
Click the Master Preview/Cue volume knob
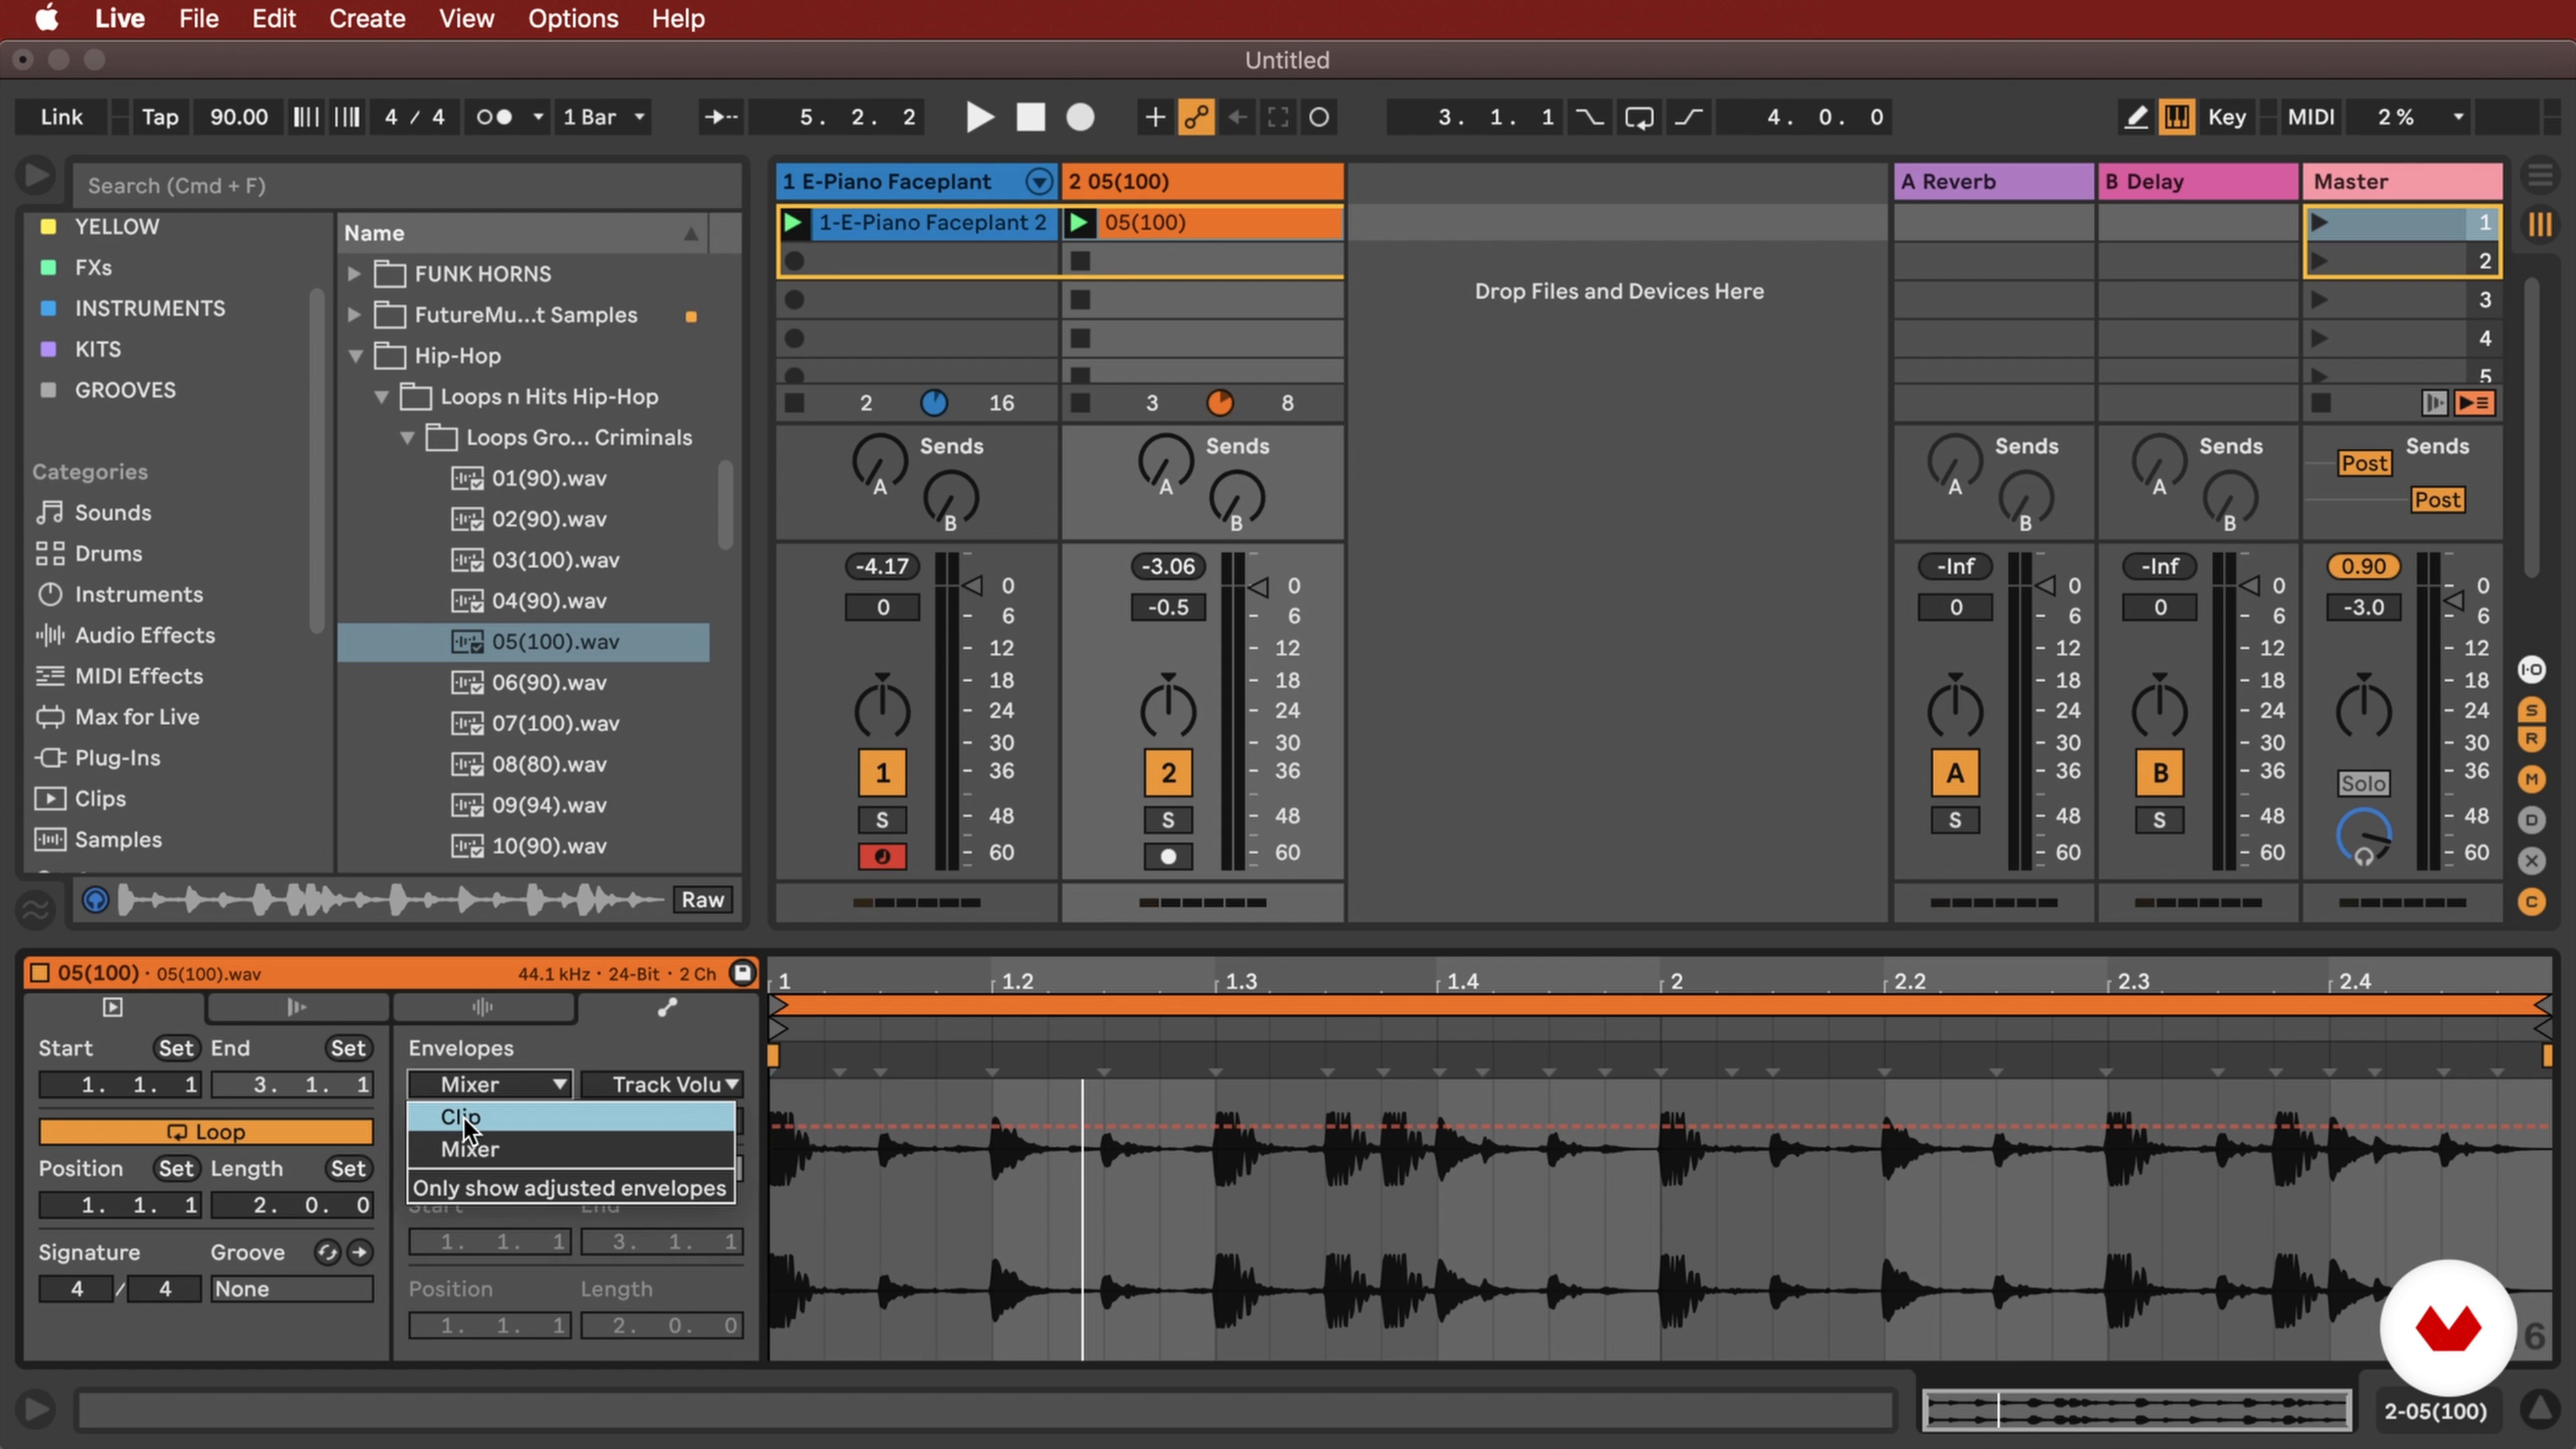[x=2363, y=838]
